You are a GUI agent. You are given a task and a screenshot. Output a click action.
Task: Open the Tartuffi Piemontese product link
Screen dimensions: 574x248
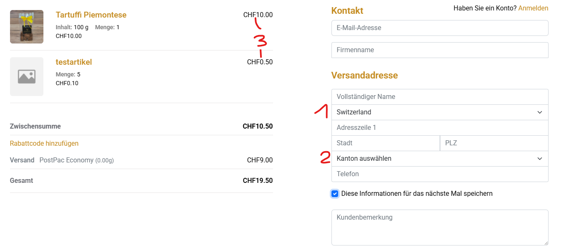pyautogui.click(x=91, y=15)
